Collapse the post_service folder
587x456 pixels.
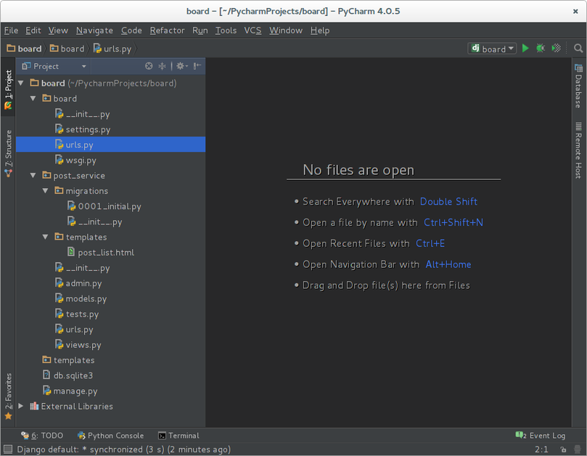point(33,175)
